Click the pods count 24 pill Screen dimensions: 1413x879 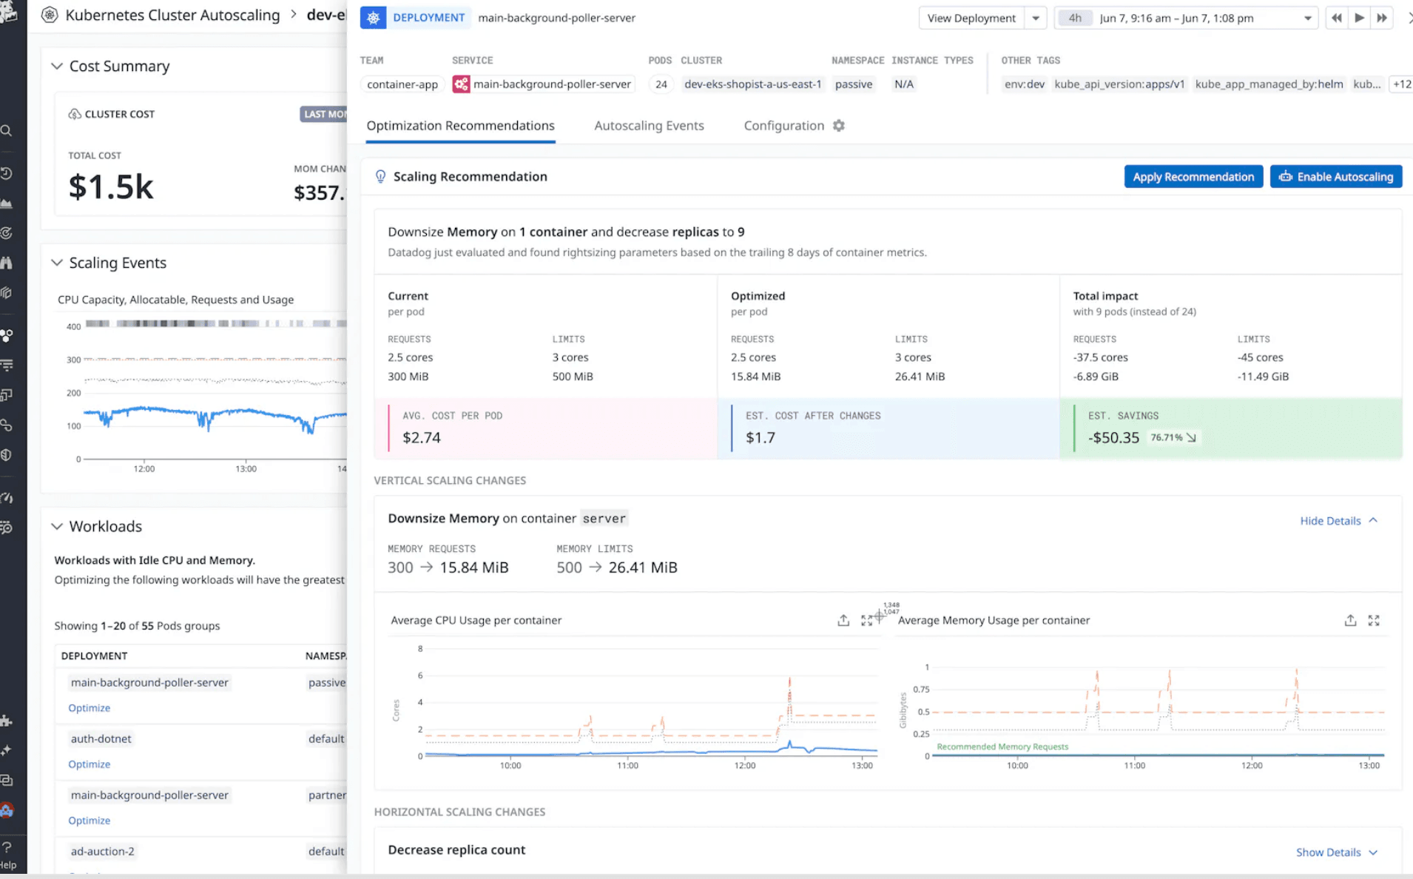pyautogui.click(x=661, y=84)
